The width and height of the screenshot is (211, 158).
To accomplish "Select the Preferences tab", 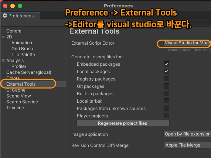I will [x=20, y=16].
